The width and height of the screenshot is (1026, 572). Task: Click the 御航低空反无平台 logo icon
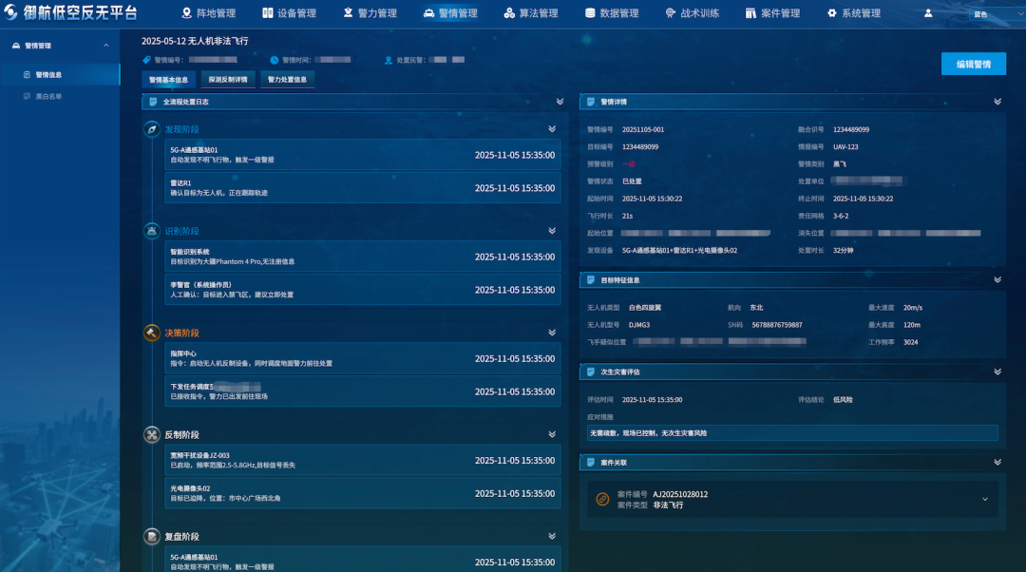coord(11,12)
